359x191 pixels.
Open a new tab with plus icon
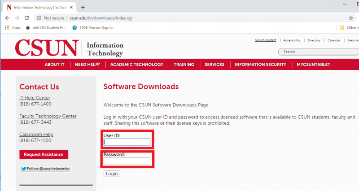point(83,7)
